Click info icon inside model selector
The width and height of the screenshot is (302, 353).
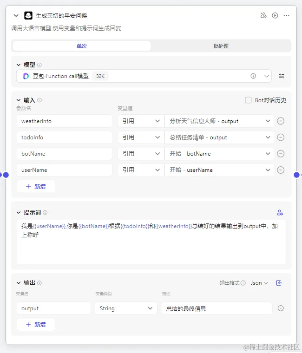pos(253,76)
